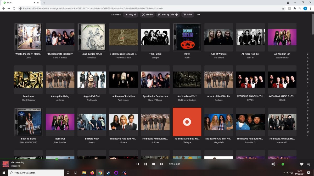Jump to letter Y in the alphabet picker
Image resolution: width=314 pixels, height=176 pixels.
point(308,136)
